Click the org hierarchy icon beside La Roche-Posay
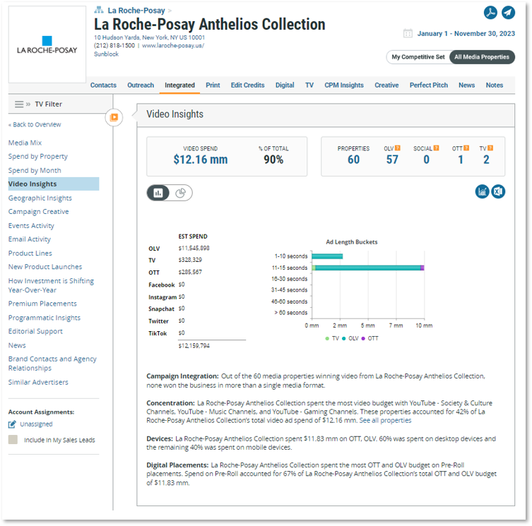 (99, 10)
